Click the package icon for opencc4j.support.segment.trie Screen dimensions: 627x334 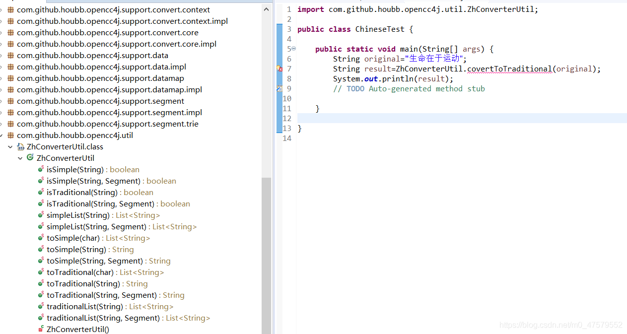[x=10, y=124]
